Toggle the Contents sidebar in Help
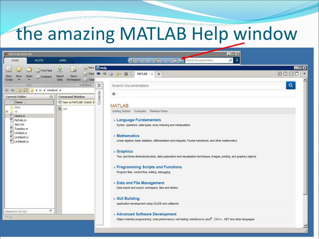 tap(99, 85)
